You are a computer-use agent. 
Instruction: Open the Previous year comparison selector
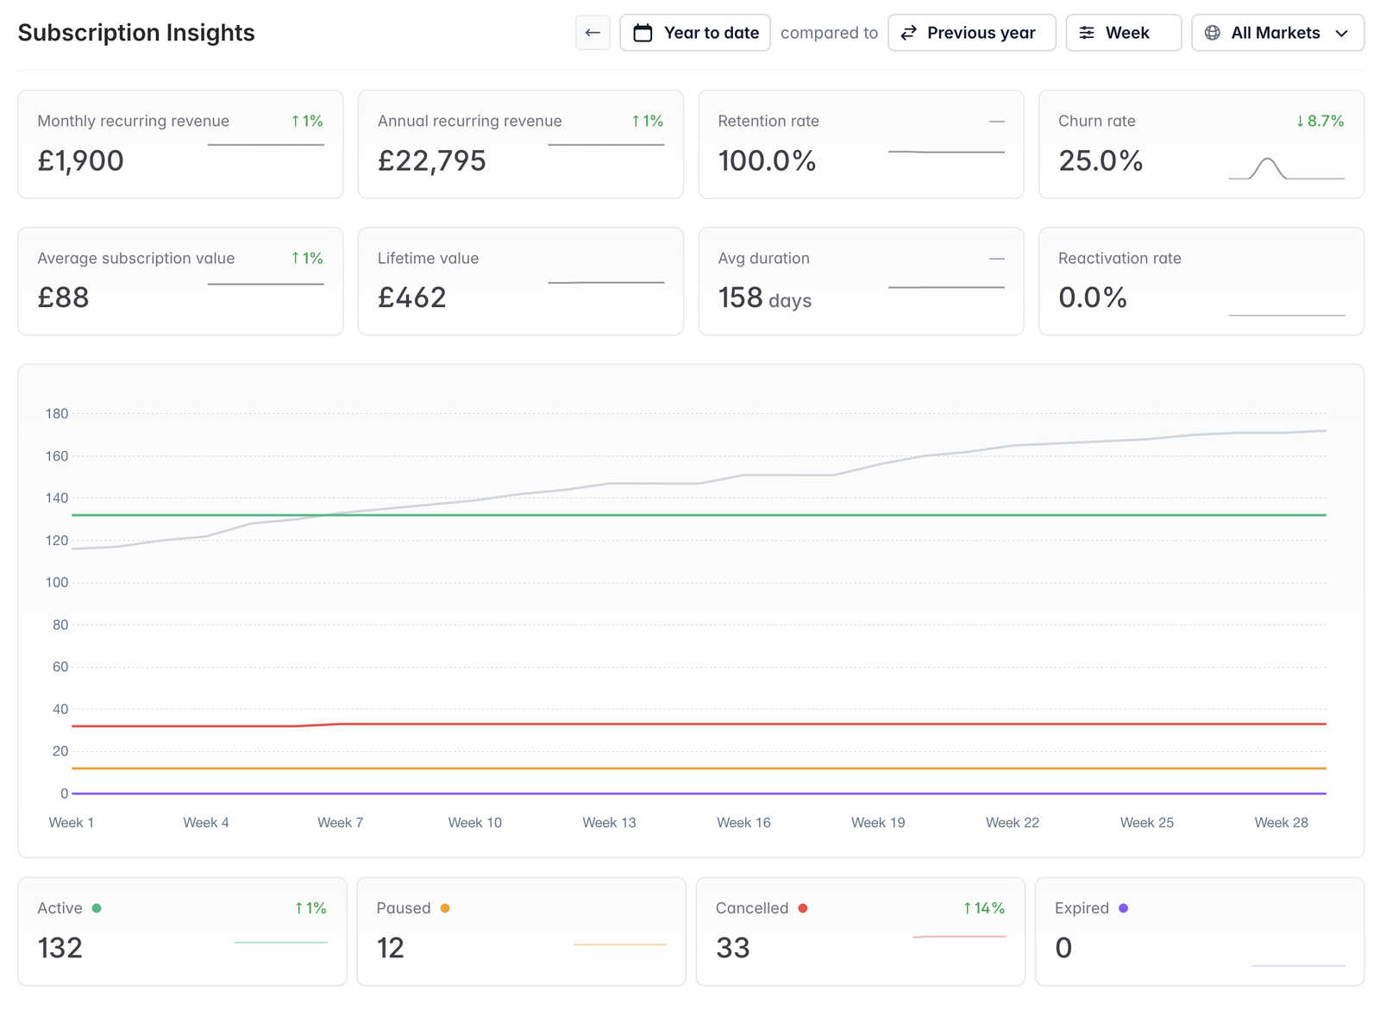click(971, 33)
